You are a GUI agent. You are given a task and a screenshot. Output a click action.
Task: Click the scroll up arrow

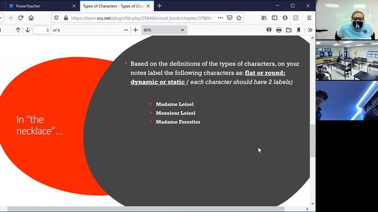coord(312,38)
